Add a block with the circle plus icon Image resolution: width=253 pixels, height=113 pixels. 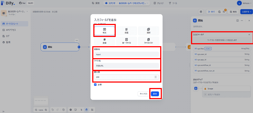click(x=70, y=110)
